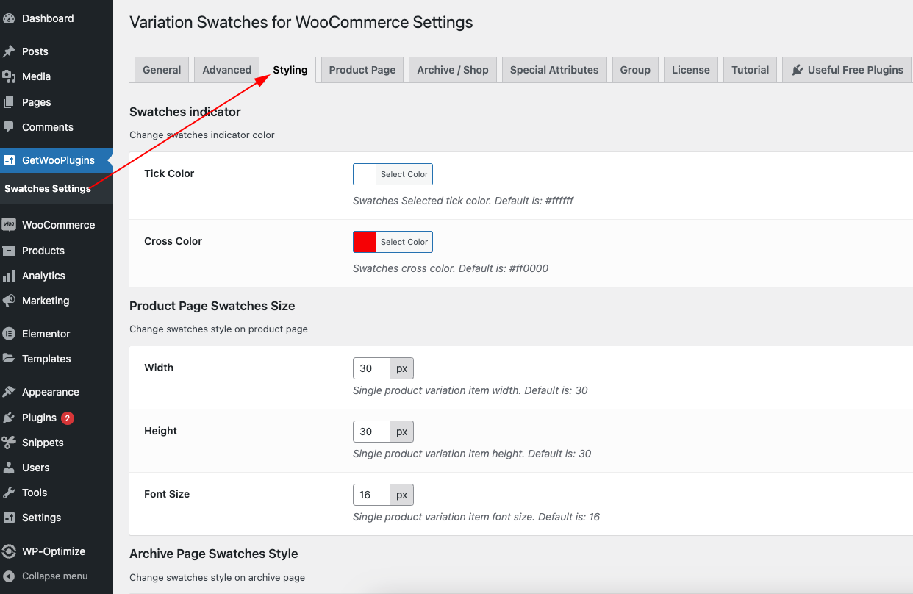Click the Dashboard gauge icon
913x594 pixels.
9,18
